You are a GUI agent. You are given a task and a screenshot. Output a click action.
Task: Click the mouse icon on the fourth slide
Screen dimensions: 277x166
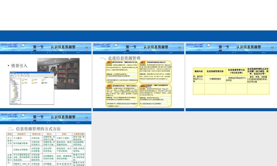23,116
